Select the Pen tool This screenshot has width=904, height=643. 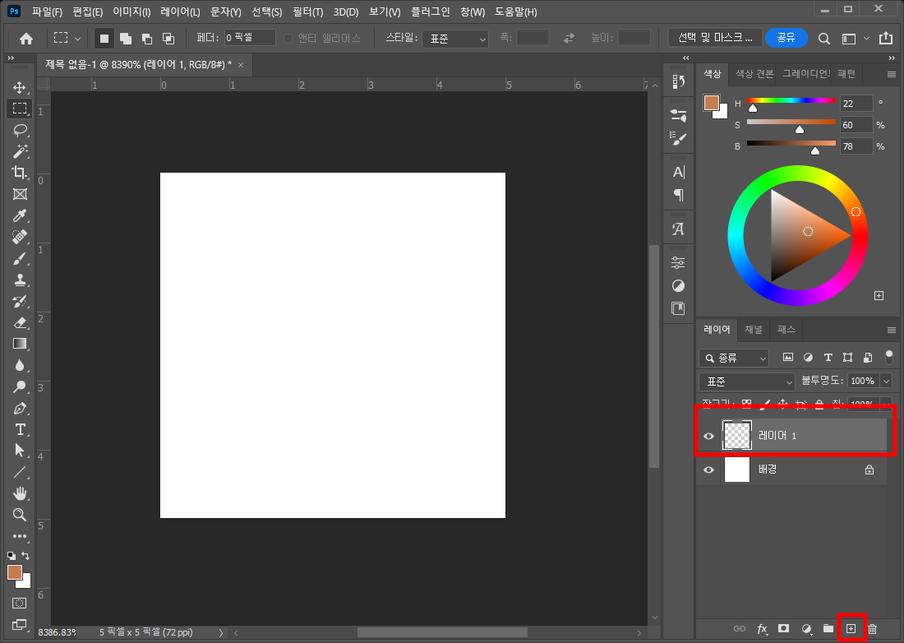click(20, 409)
